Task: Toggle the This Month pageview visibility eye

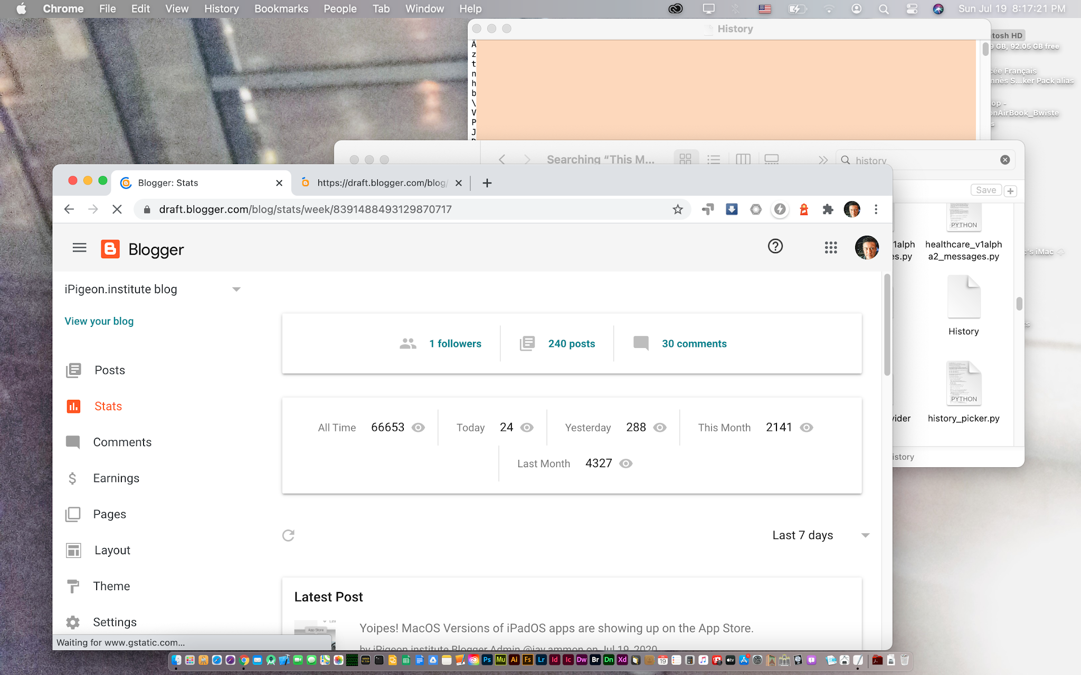Action: pos(807,427)
